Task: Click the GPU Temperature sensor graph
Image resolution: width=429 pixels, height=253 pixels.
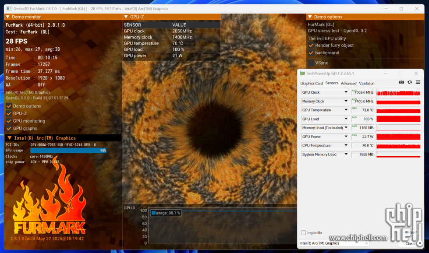Action: (398, 110)
